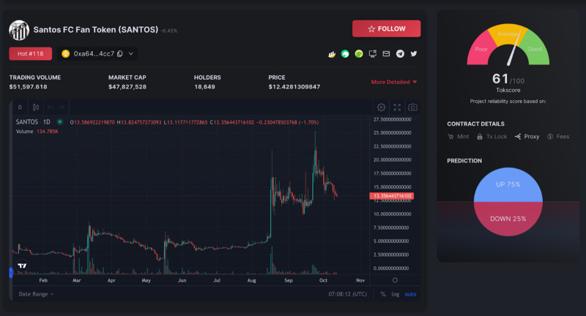Open chart settings gear icon
Image resolution: width=586 pixels, height=316 pixels.
(381, 108)
